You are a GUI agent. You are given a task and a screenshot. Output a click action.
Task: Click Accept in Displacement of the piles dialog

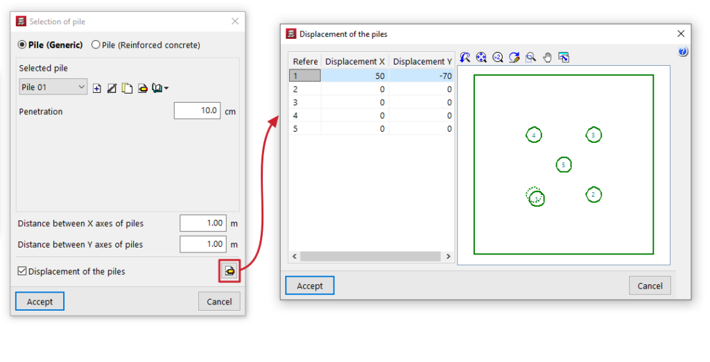[x=310, y=286]
